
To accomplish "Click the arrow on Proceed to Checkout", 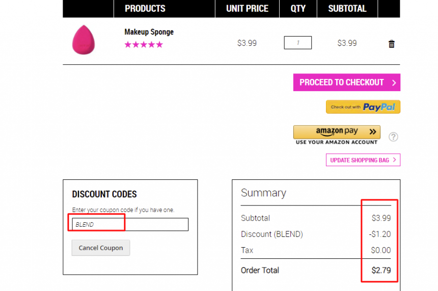I will point(394,83).
